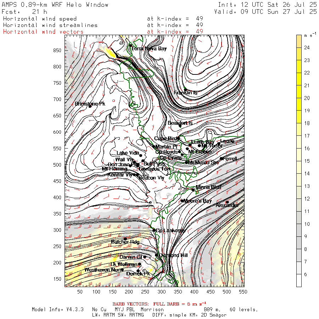The height and width of the screenshot is (319, 319).
Task: Click the 'Franklin Is' map label
Action: 185,93
